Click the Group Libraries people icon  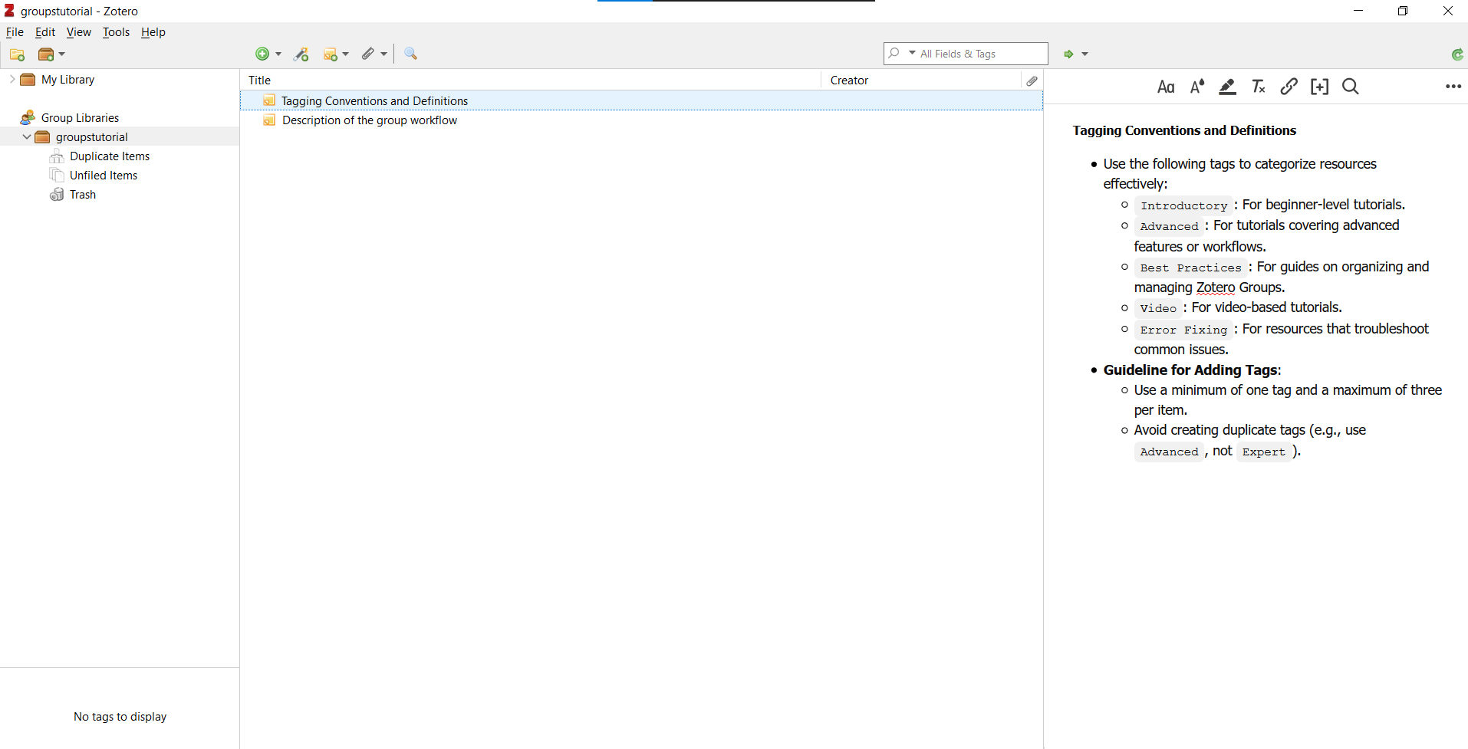[28, 117]
